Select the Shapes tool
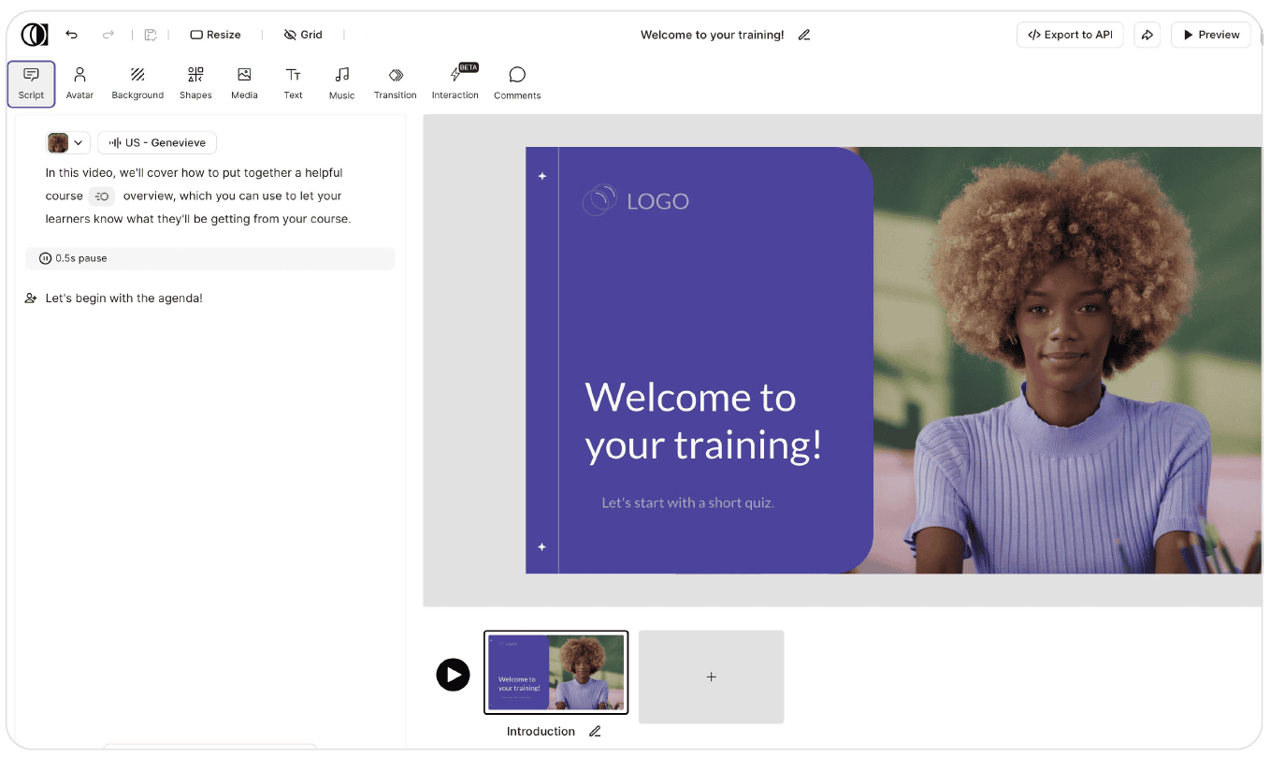The image size is (1270, 757). (x=195, y=83)
